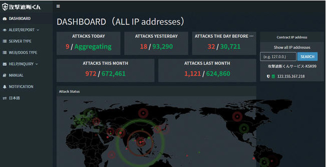Click the IP address search input field
Viewport: 326px width, 167px height.
point(278,57)
